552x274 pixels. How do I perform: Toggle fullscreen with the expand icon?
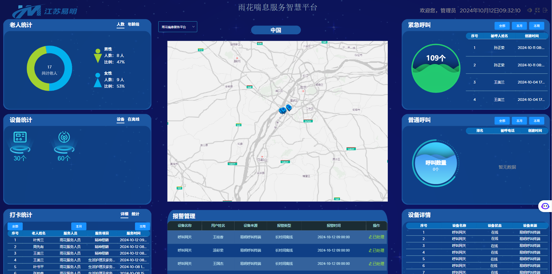pos(537,10)
